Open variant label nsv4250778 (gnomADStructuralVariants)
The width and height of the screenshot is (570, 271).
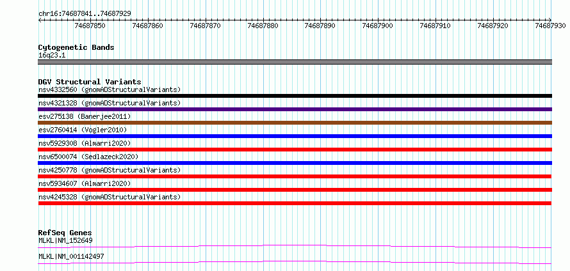(110, 170)
